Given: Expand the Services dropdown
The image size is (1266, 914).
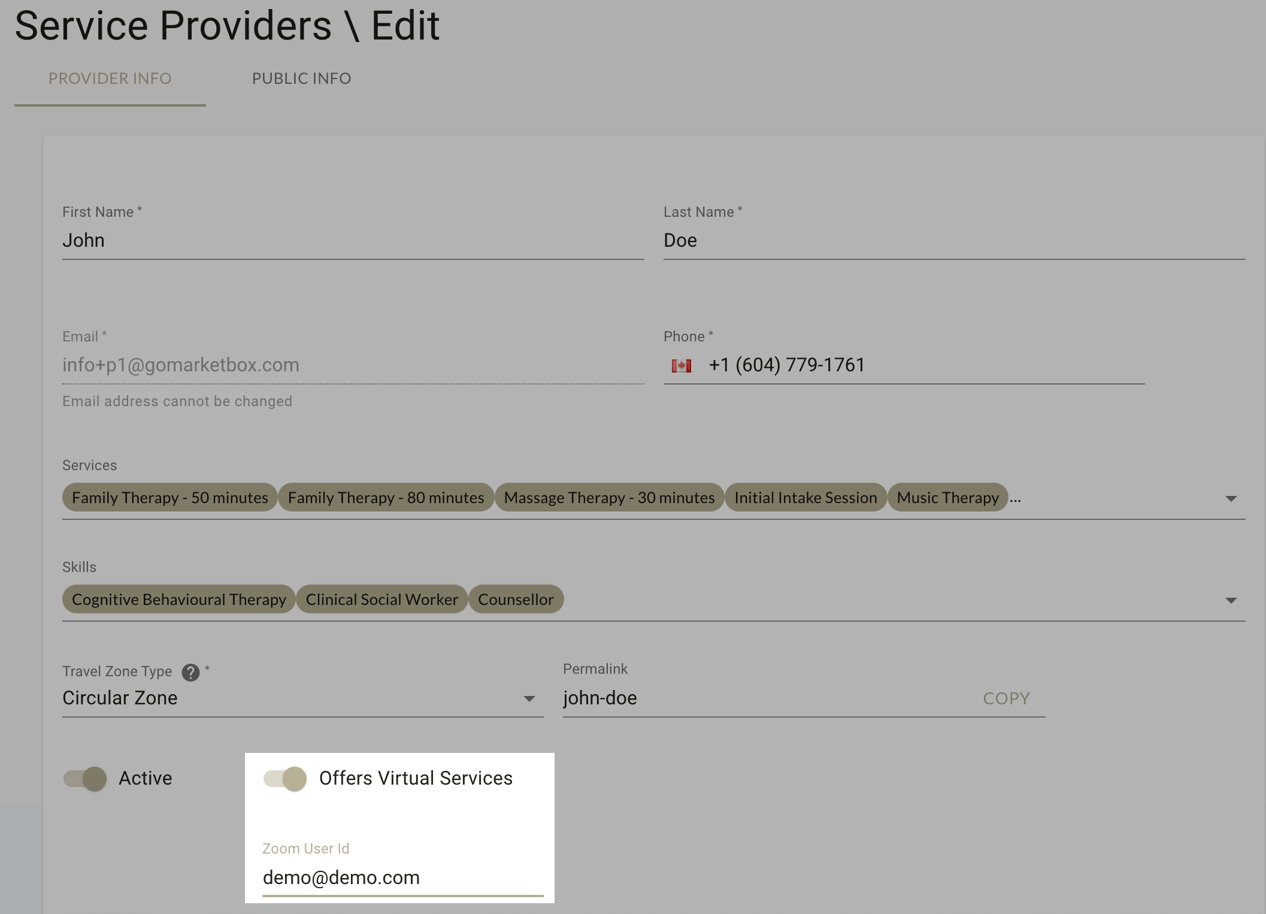Looking at the screenshot, I should pyautogui.click(x=1231, y=497).
